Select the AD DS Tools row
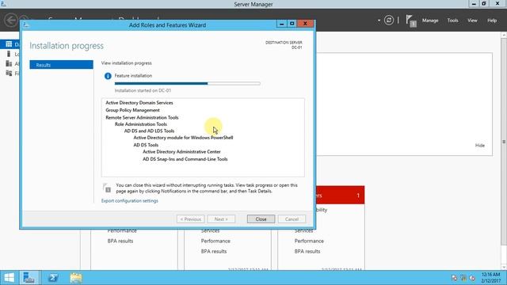Viewport: 507px width, 285px height. 146,145
